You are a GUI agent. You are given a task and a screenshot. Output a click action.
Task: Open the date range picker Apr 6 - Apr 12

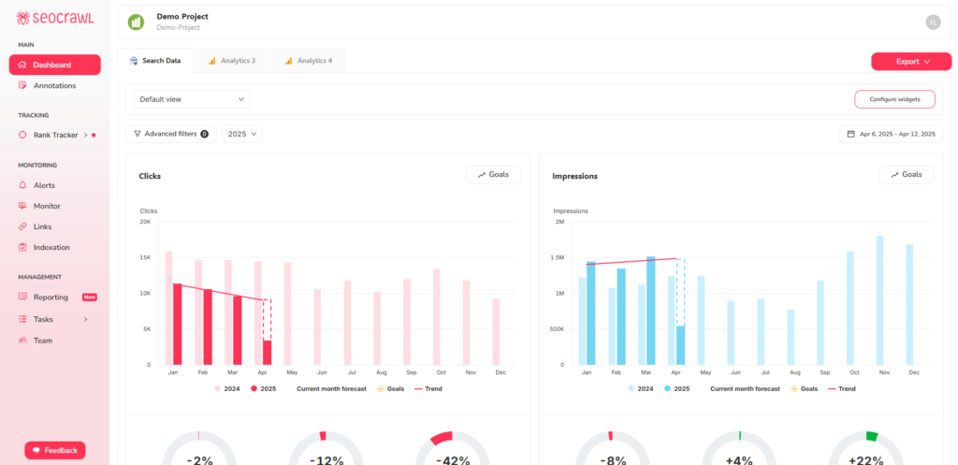pyautogui.click(x=891, y=134)
